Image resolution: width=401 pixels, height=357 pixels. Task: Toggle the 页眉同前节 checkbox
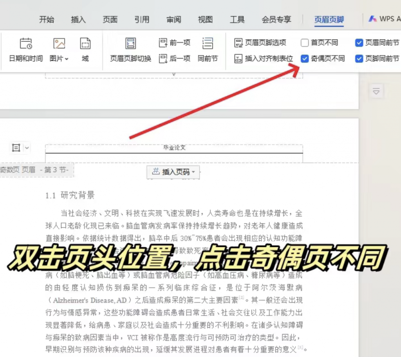click(359, 42)
